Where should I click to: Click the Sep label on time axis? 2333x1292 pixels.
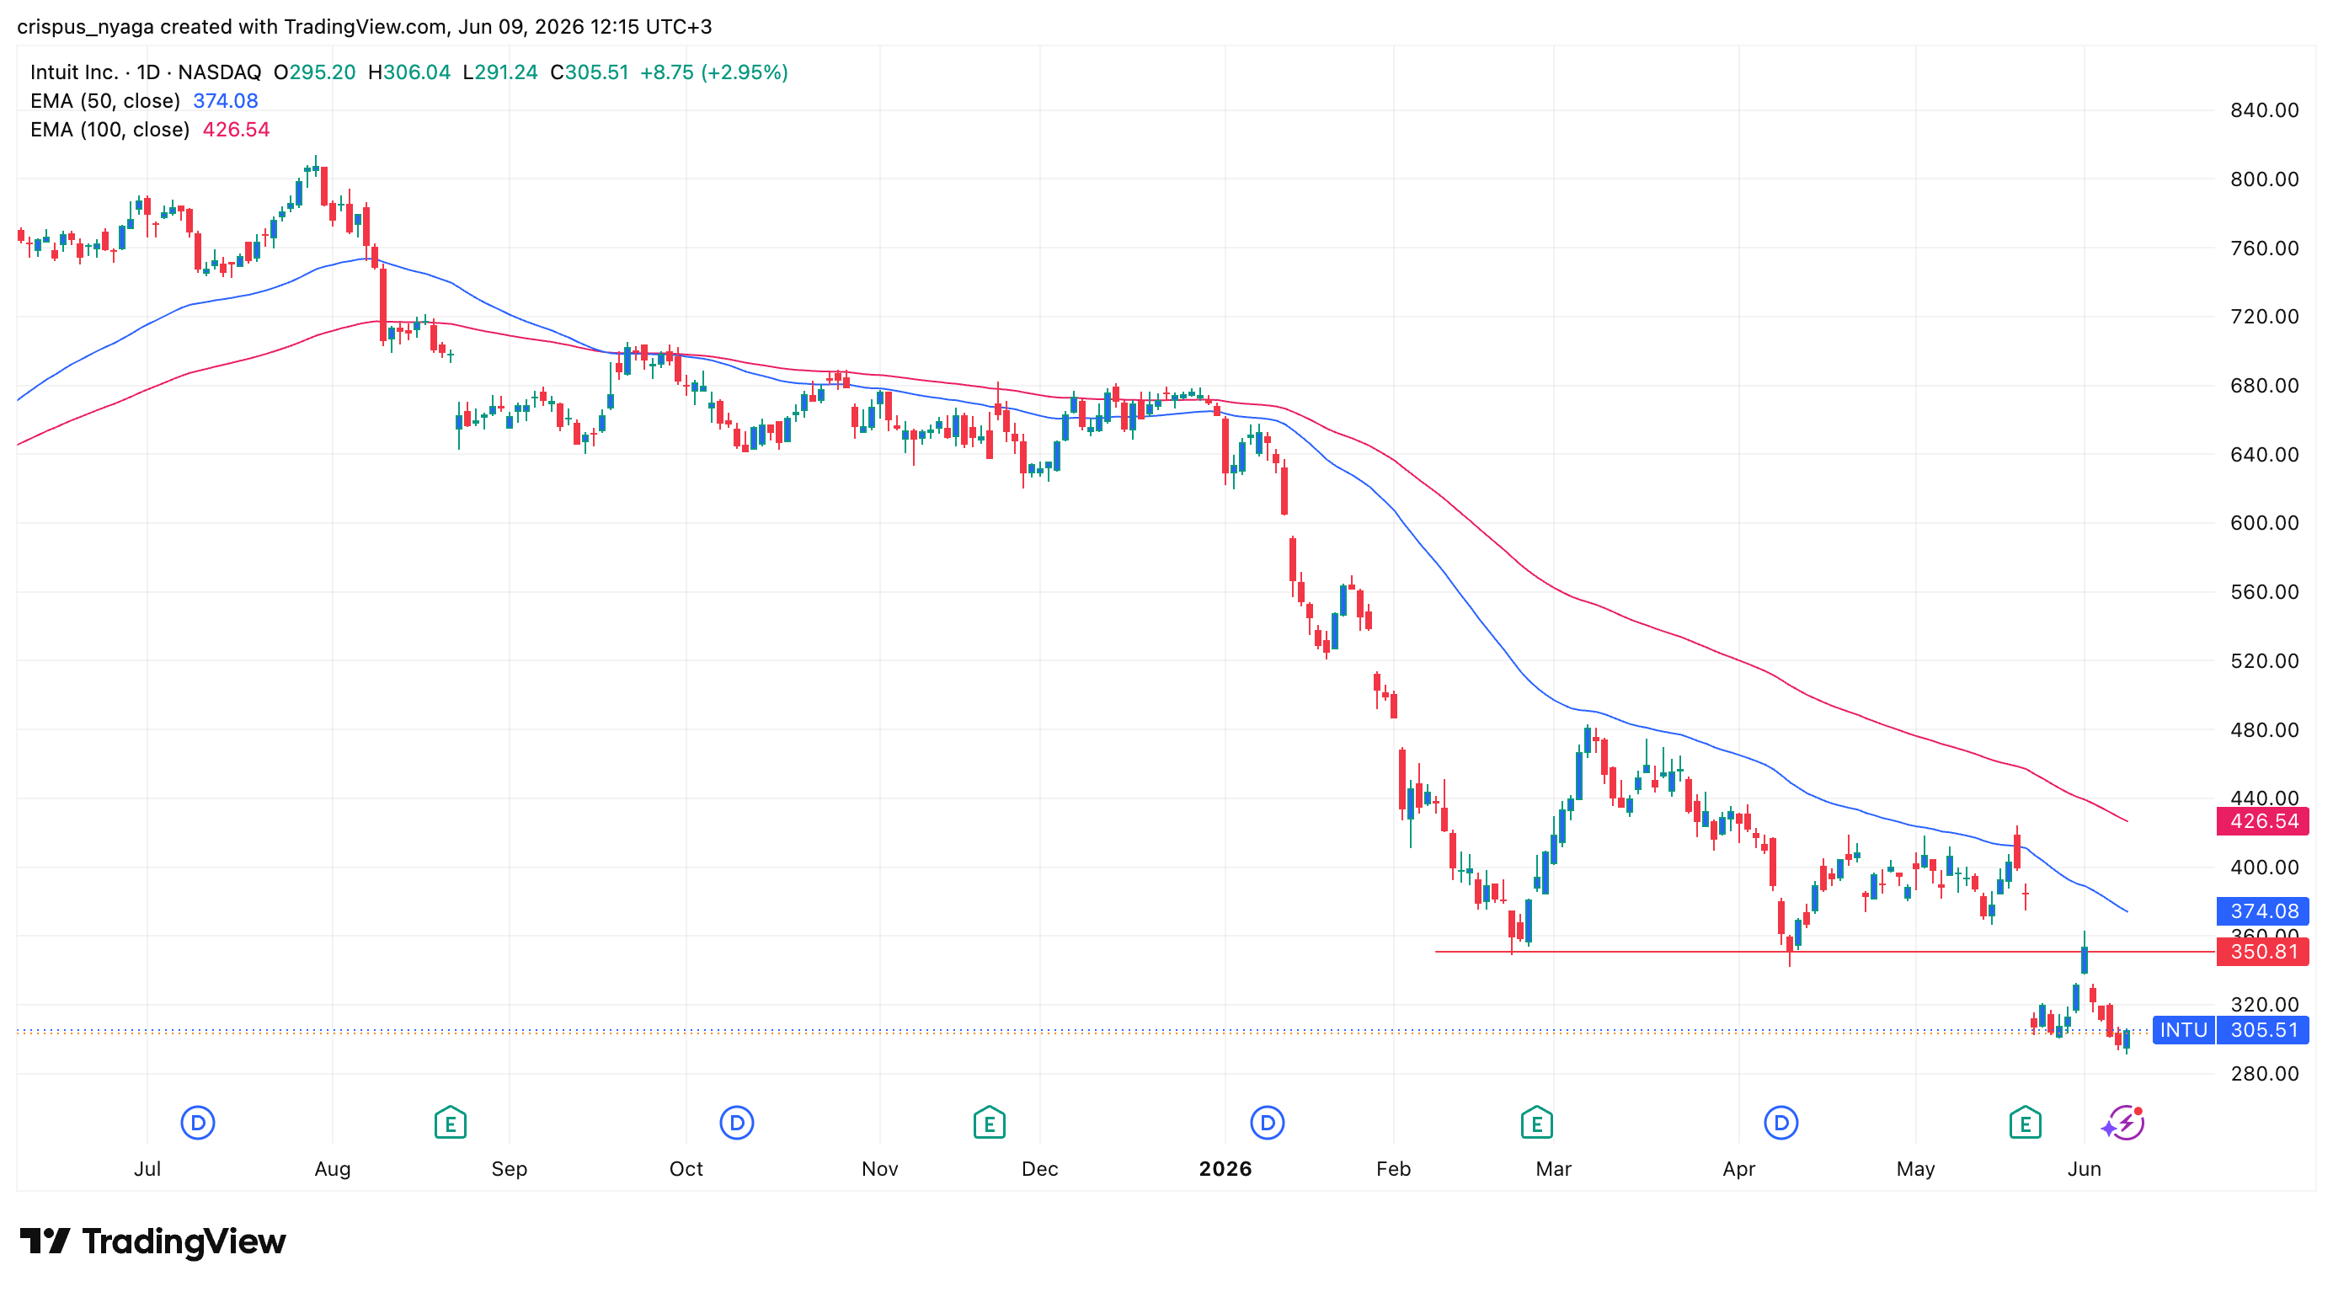[x=509, y=1168]
